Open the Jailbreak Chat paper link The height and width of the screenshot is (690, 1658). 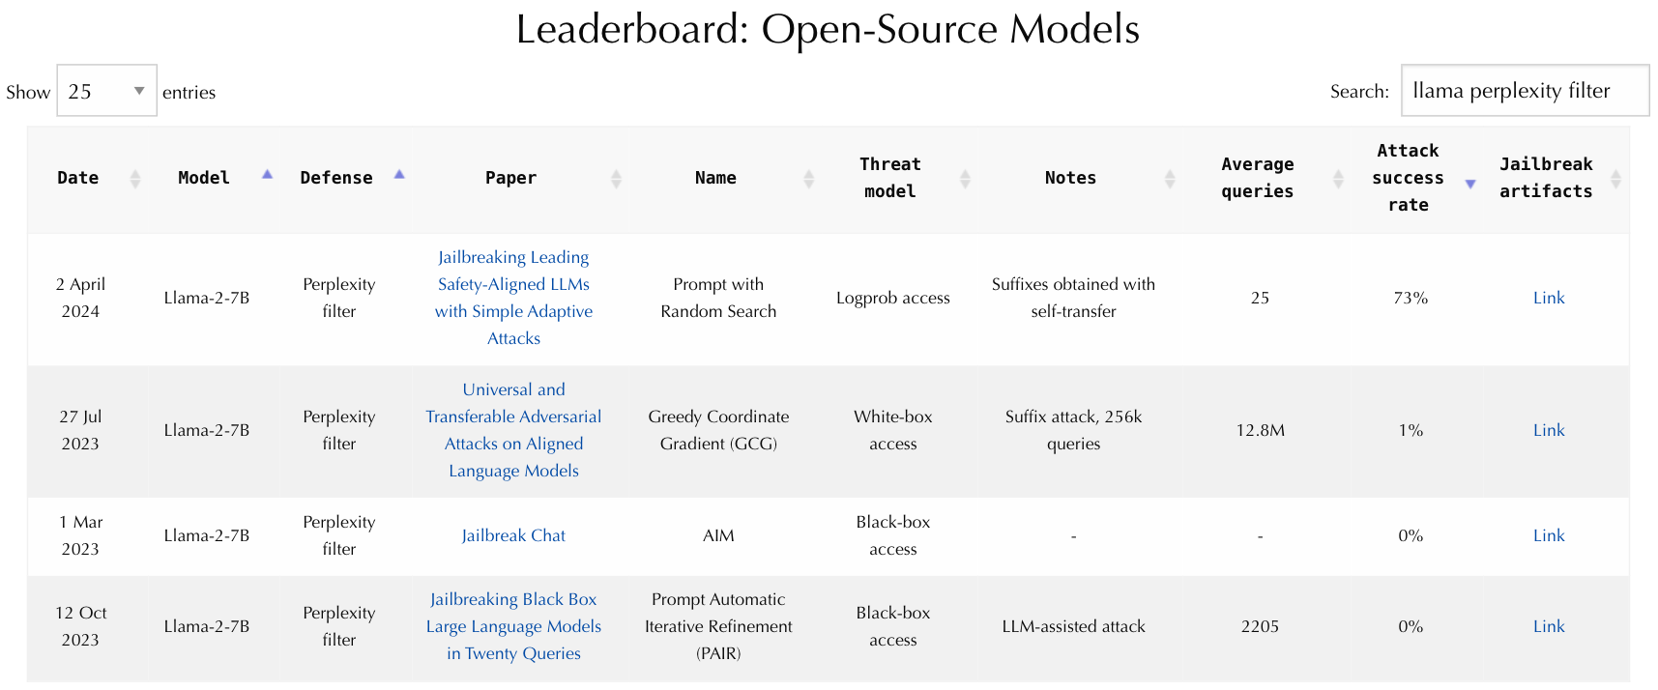[513, 535]
